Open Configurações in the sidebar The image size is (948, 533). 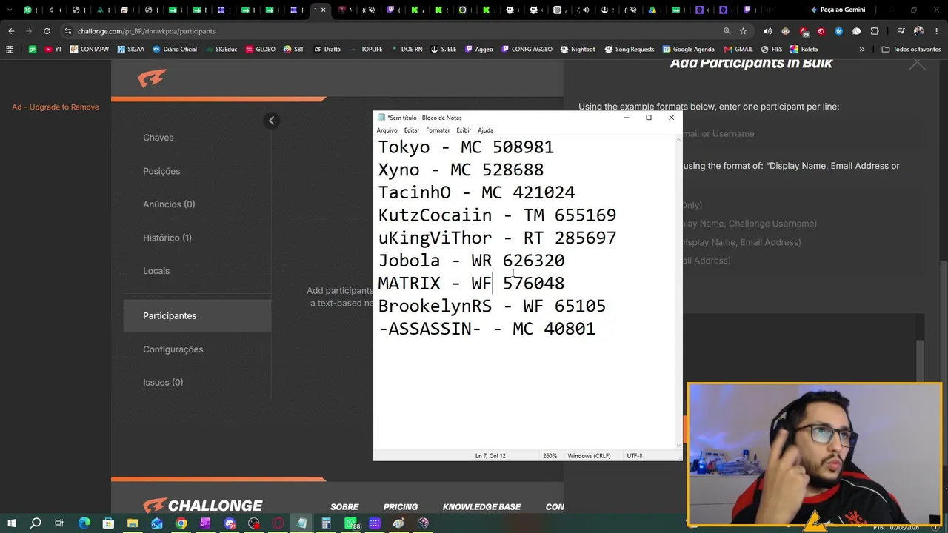(x=173, y=349)
